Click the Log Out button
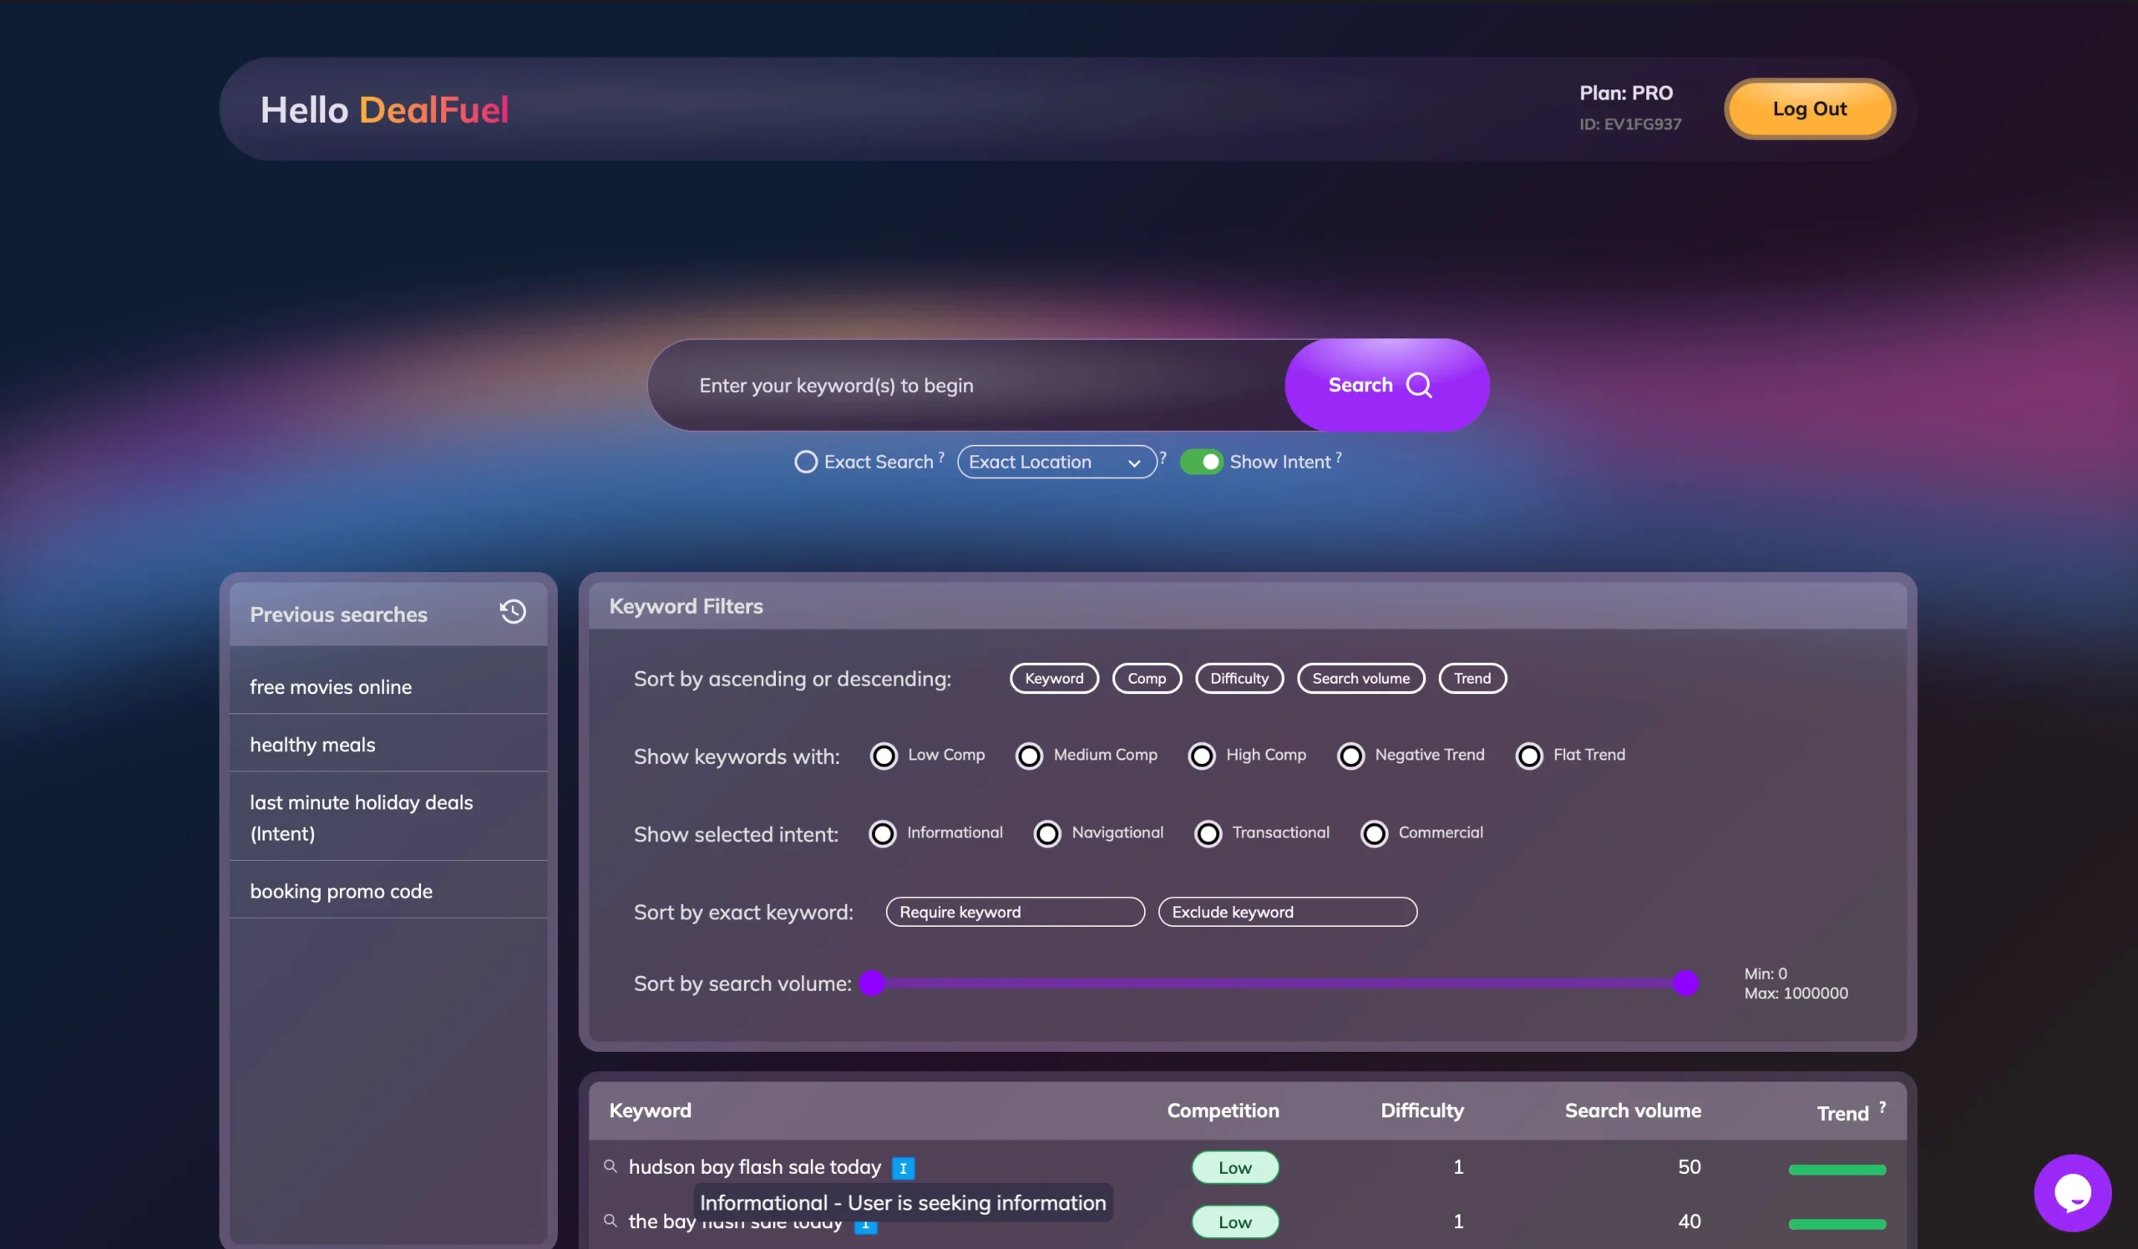Screen dimensions: 2138x1249 (1810, 109)
